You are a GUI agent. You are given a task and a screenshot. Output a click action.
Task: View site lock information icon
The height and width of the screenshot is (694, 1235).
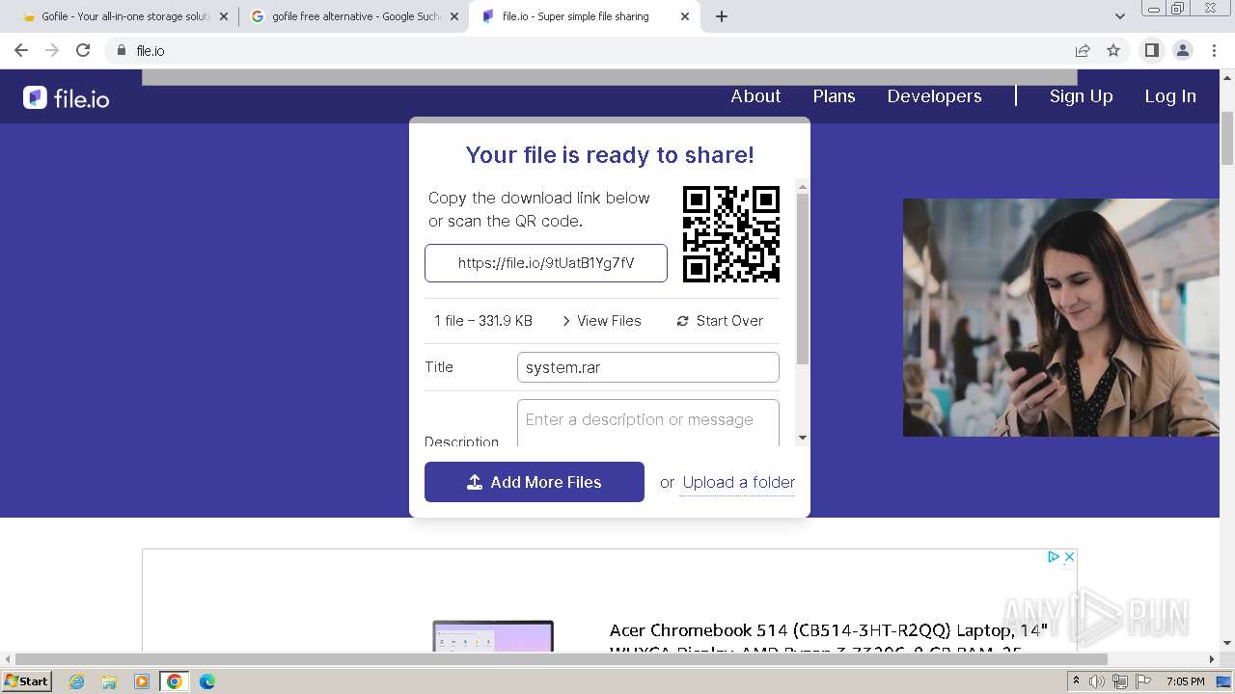[121, 50]
